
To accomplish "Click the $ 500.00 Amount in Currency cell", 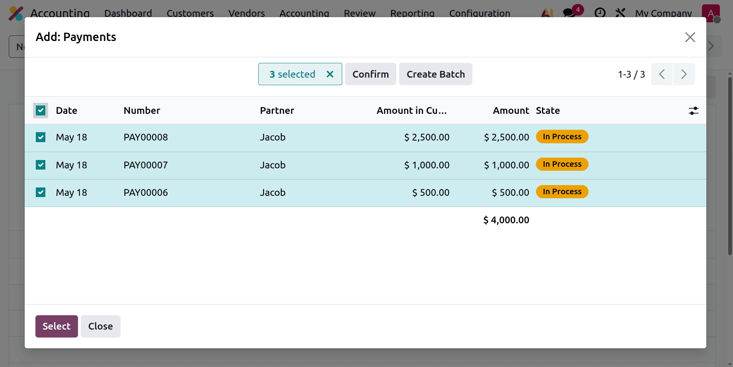I will (431, 193).
